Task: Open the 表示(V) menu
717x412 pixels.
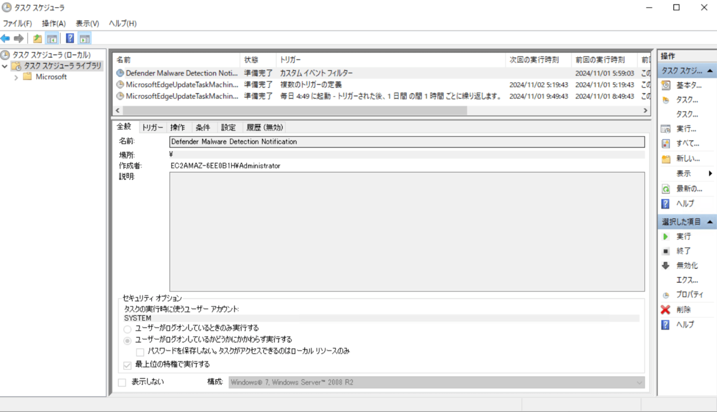Action: tap(87, 23)
